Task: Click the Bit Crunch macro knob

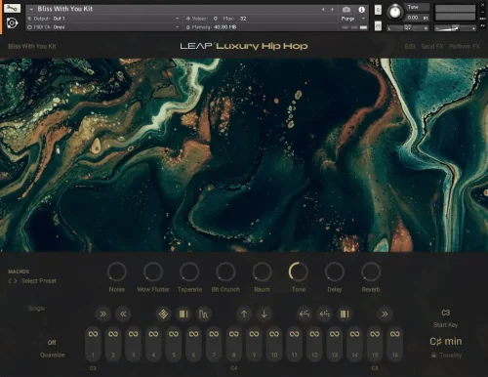Action: pos(225,272)
